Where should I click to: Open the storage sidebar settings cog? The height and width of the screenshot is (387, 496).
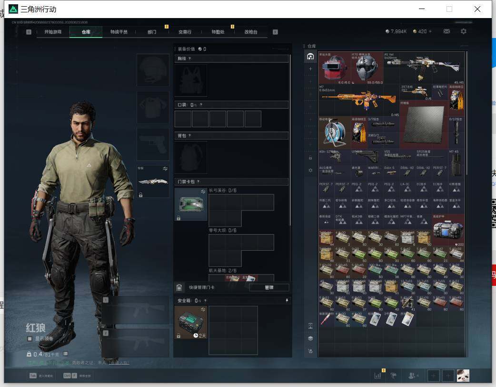310,170
